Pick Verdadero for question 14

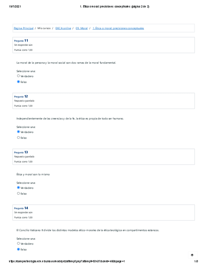coord(18,244)
